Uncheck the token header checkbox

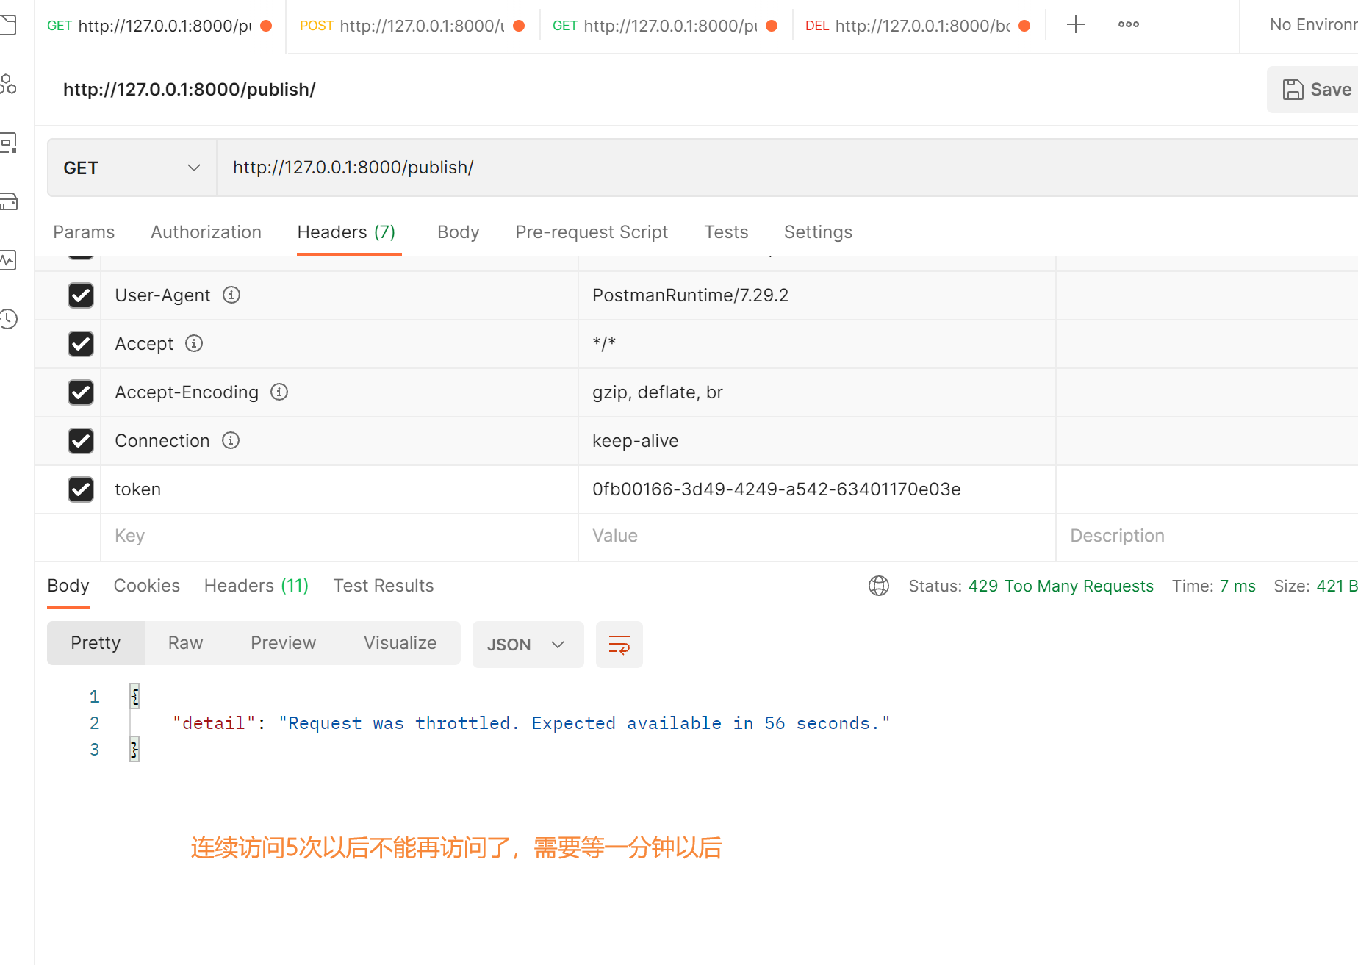click(x=81, y=489)
